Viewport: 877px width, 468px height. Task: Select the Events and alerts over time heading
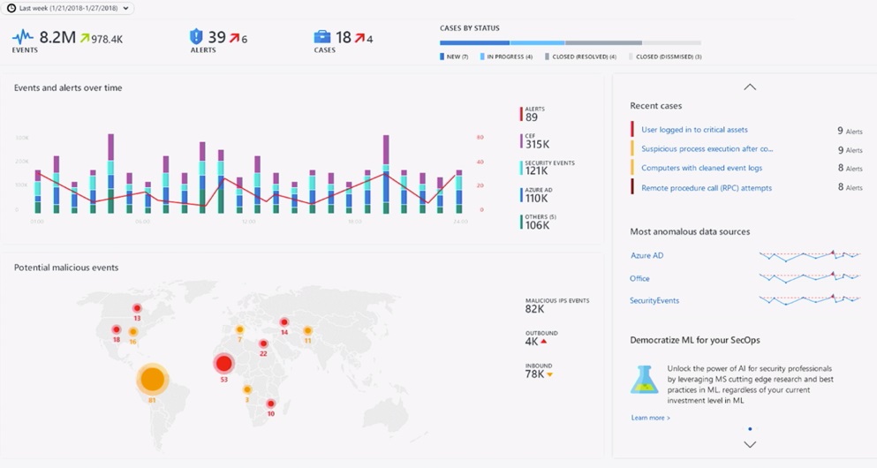tap(68, 87)
